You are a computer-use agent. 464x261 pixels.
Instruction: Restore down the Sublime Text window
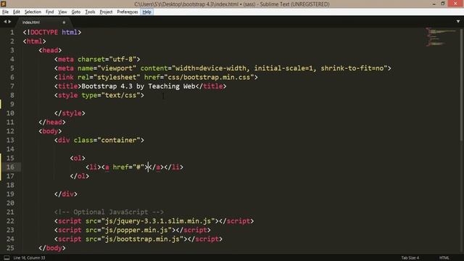(x=443, y=4)
